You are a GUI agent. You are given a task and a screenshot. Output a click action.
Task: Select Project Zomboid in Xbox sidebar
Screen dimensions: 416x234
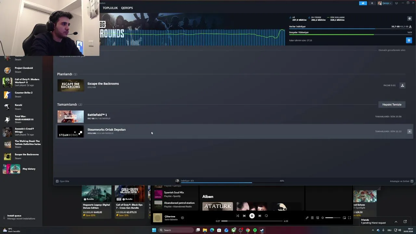21,70
